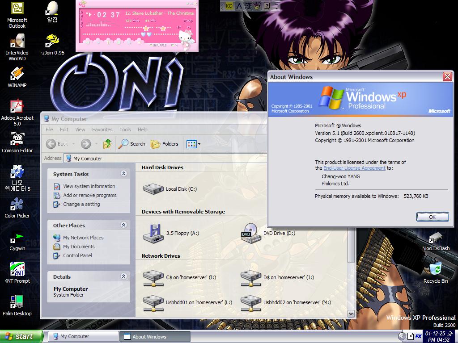Toggle the KO language indicator on the IME bar
Viewport: 458px width, 343px height.
pyautogui.click(x=229, y=6)
